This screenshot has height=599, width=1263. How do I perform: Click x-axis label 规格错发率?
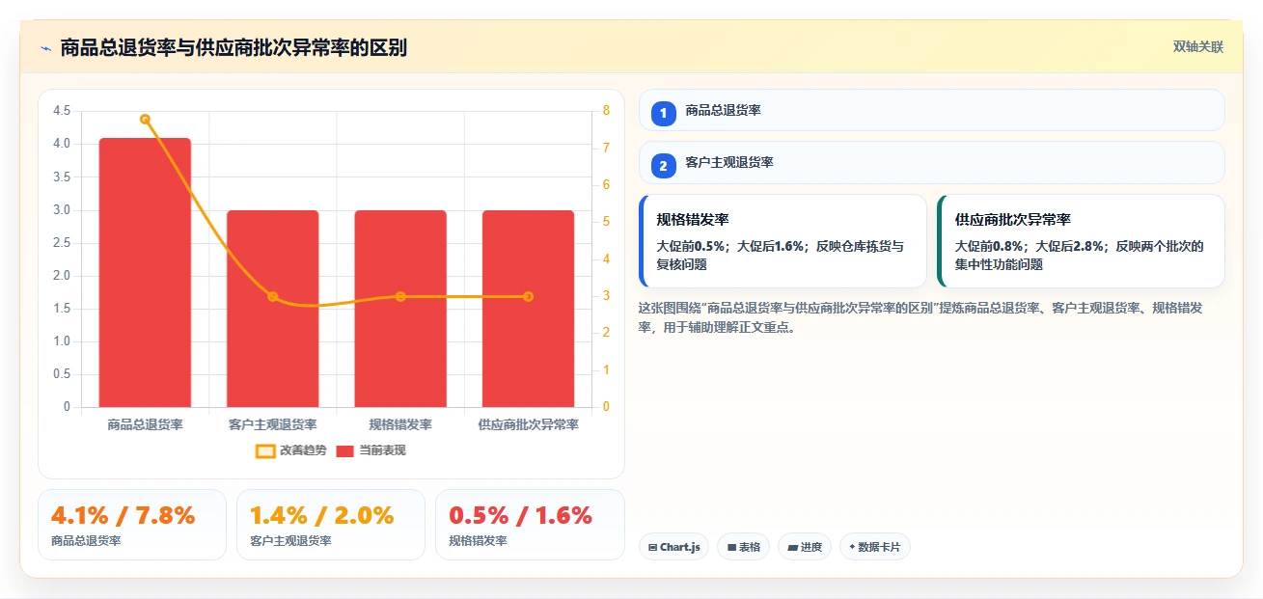[400, 424]
